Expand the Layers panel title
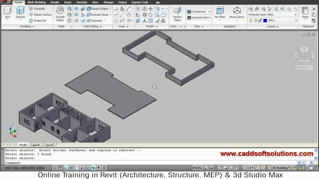This screenshot has width=319, height=179. pos(273,26)
